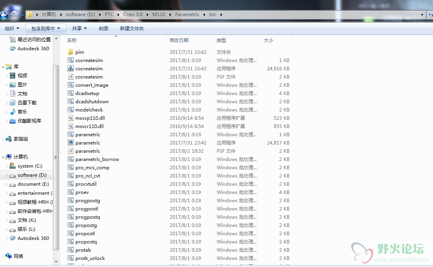Expand the arrow after bin breadcrumb

click(x=221, y=15)
